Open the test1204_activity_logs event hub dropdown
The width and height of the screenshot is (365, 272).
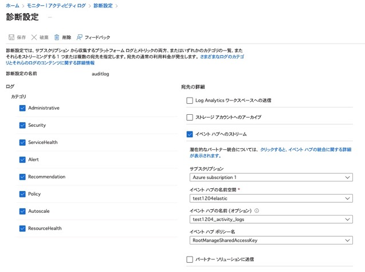(271, 219)
